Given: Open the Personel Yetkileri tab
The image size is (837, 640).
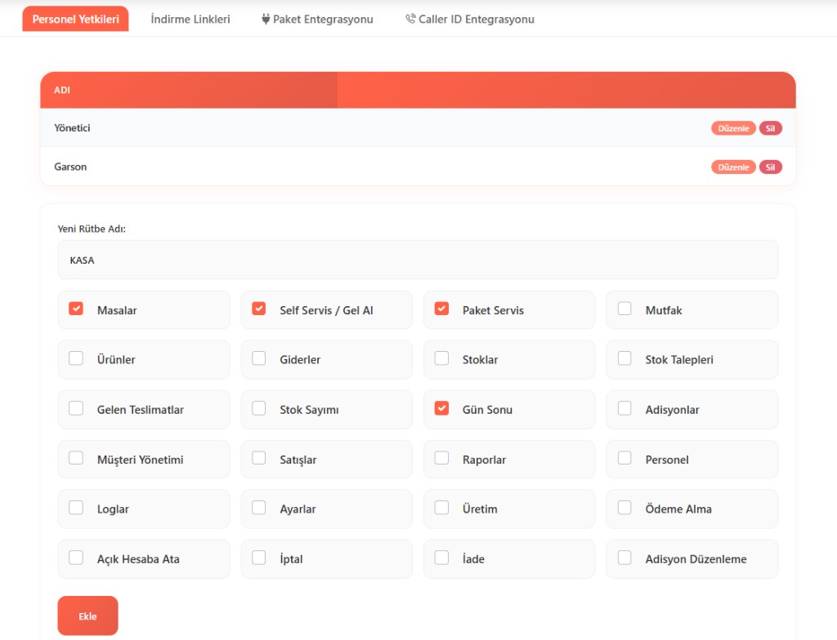Looking at the screenshot, I should click(x=76, y=19).
